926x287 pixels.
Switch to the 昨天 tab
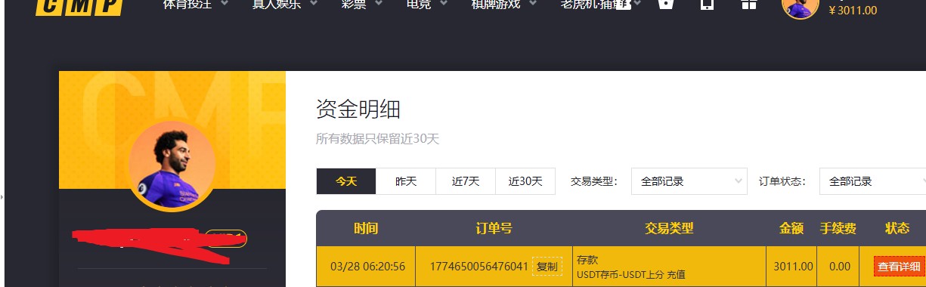406,181
